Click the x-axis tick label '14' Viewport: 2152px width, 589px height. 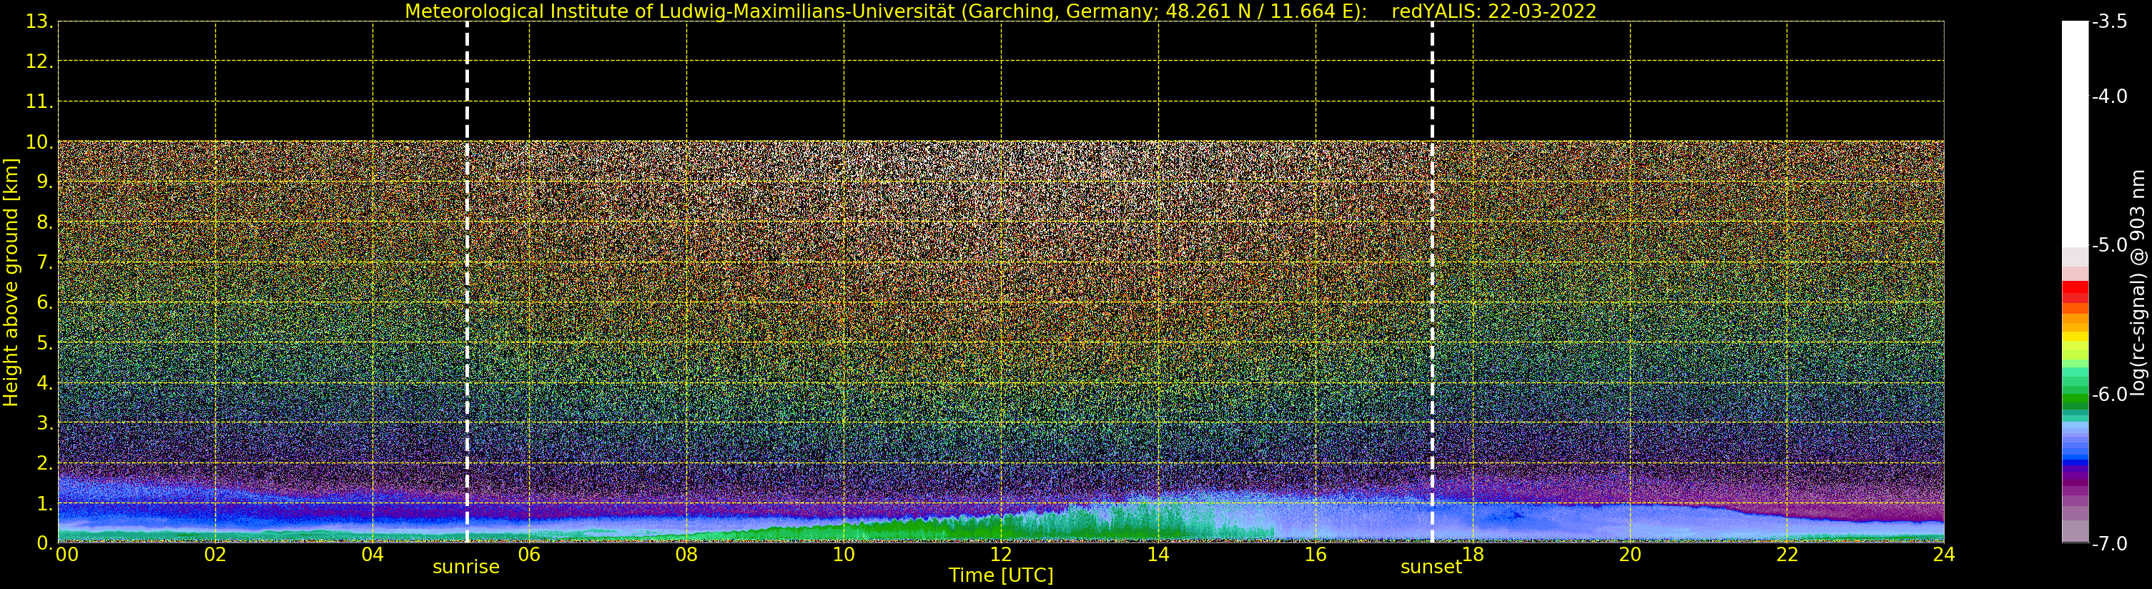tap(1158, 554)
